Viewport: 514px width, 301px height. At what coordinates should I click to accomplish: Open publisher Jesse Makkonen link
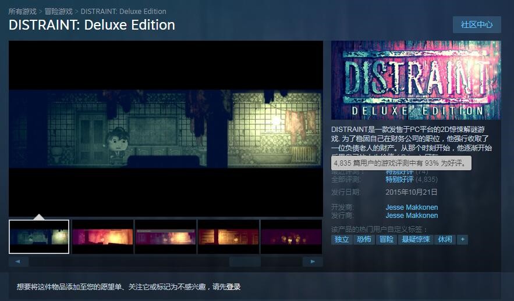click(412, 215)
